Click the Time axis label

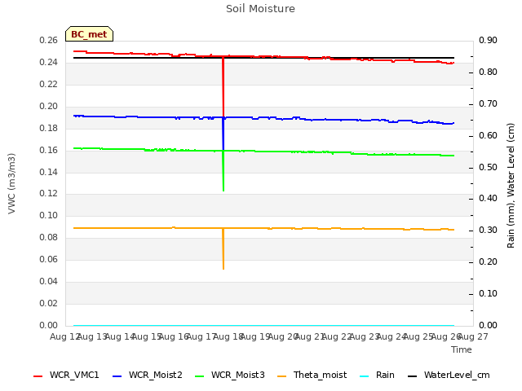click(462, 349)
